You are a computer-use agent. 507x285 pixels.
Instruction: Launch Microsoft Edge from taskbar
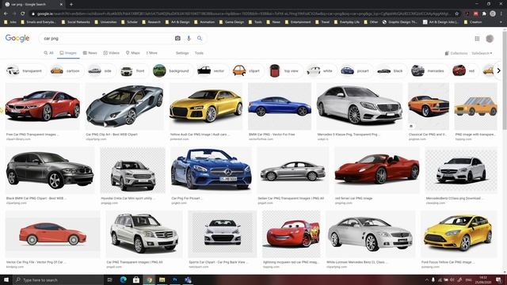coord(124,279)
